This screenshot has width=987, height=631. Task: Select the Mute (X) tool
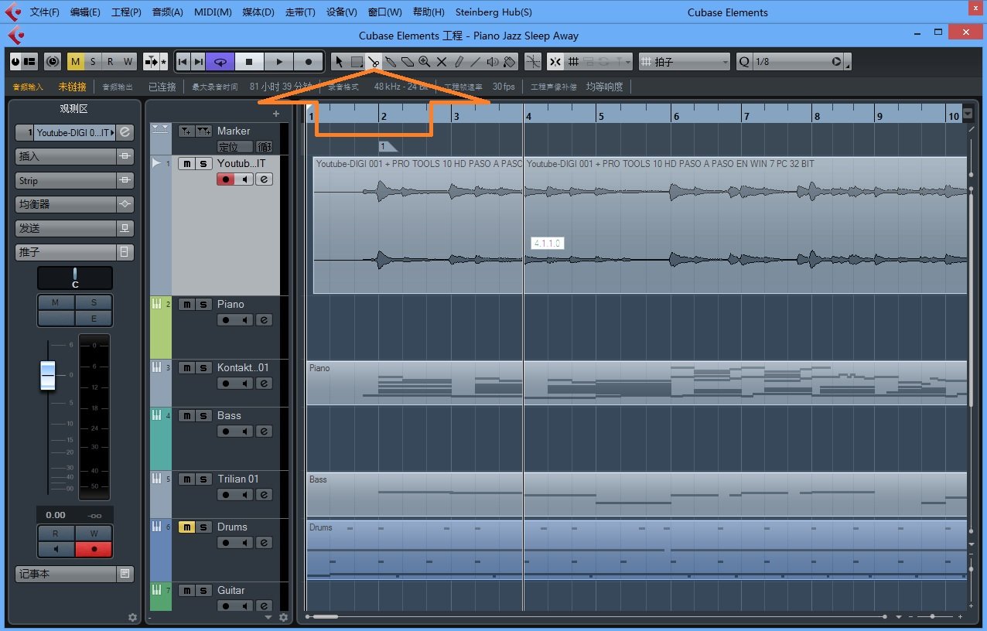(x=442, y=62)
